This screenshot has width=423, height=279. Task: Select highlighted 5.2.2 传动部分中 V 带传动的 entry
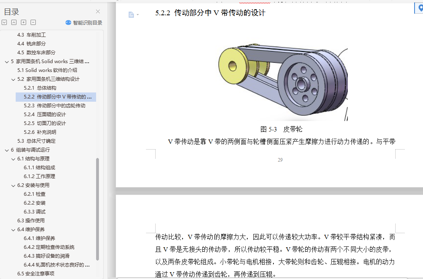pyautogui.click(x=56, y=97)
